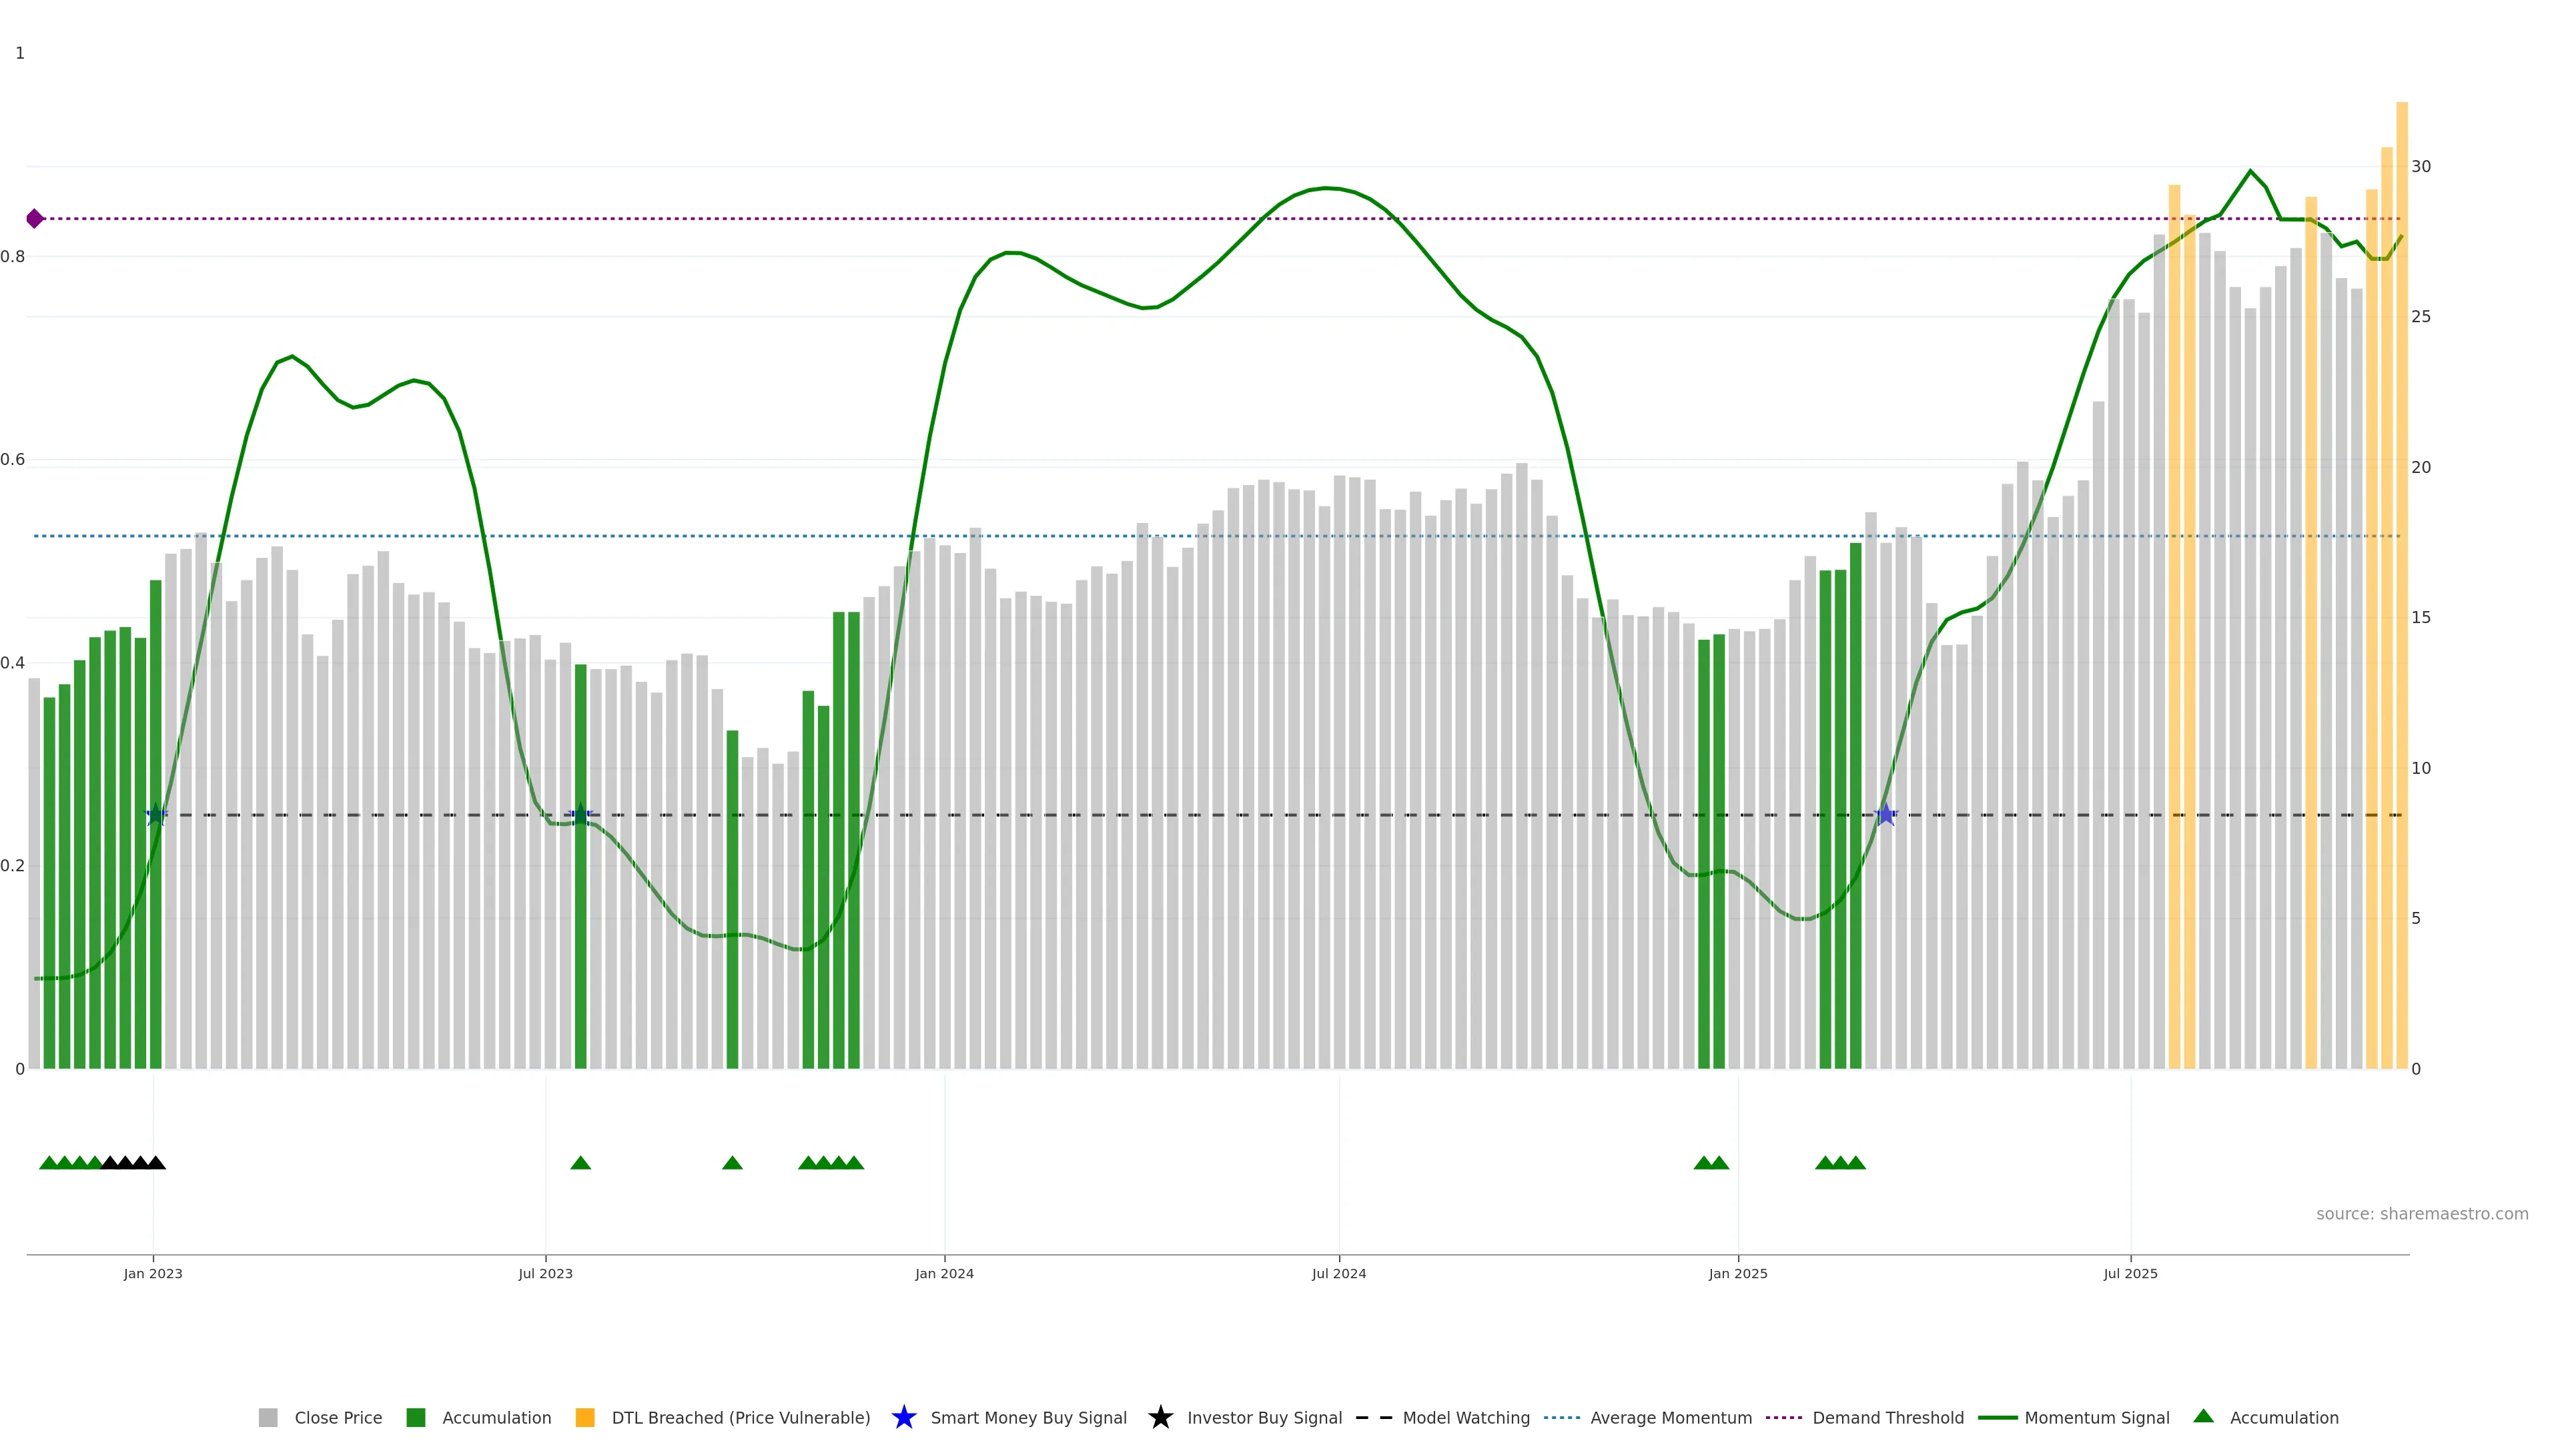Click the DTL Breached legend label
2562x1441 pixels.
click(740, 1418)
